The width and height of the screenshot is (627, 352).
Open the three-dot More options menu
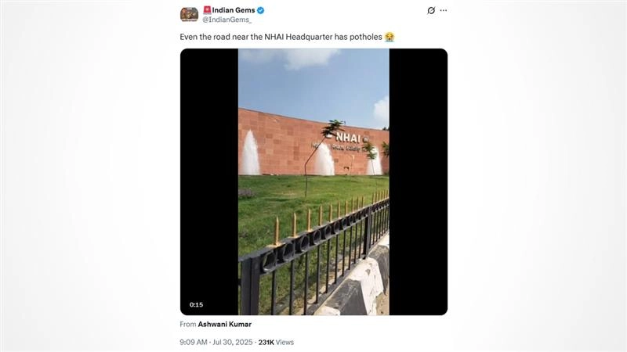pyautogui.click(x=444, y=10)
